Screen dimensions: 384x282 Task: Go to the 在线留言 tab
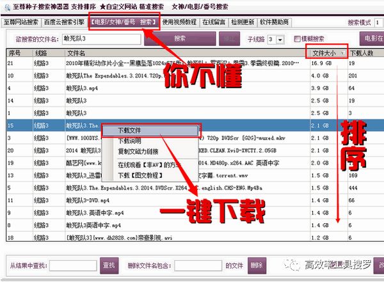[x=214, y=22]
